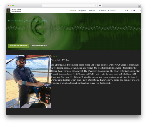Open the Contact page
147x124 pixels.
coord(112,11)
